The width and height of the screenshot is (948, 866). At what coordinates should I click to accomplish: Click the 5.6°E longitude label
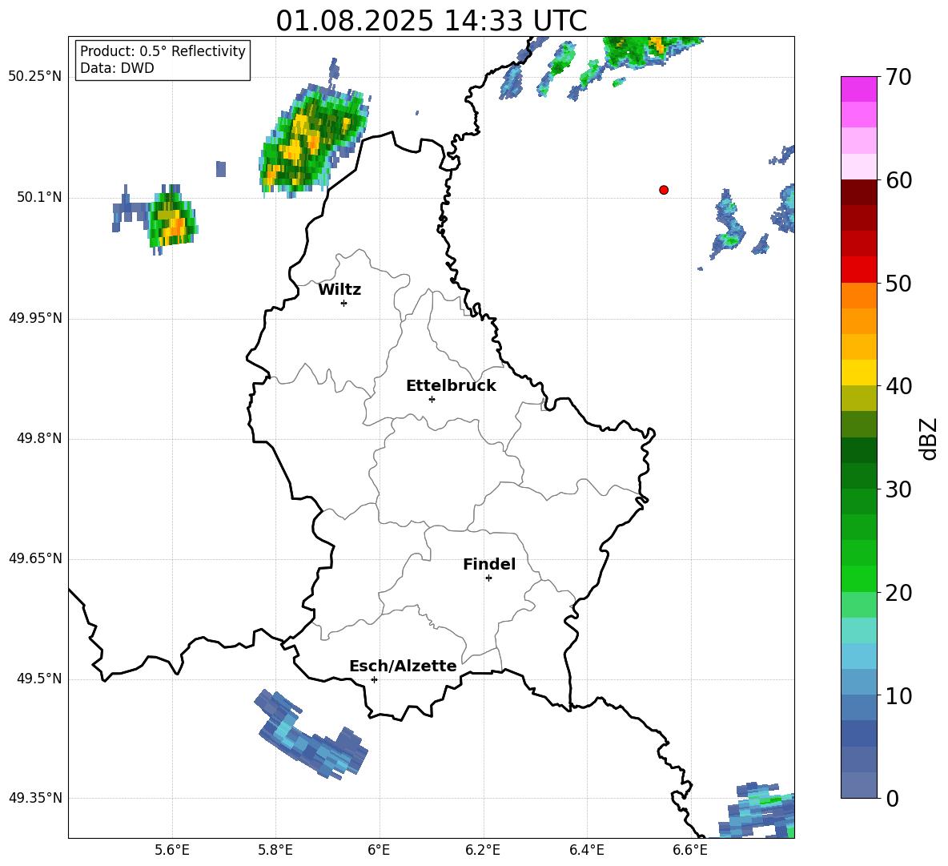point(172,850)
